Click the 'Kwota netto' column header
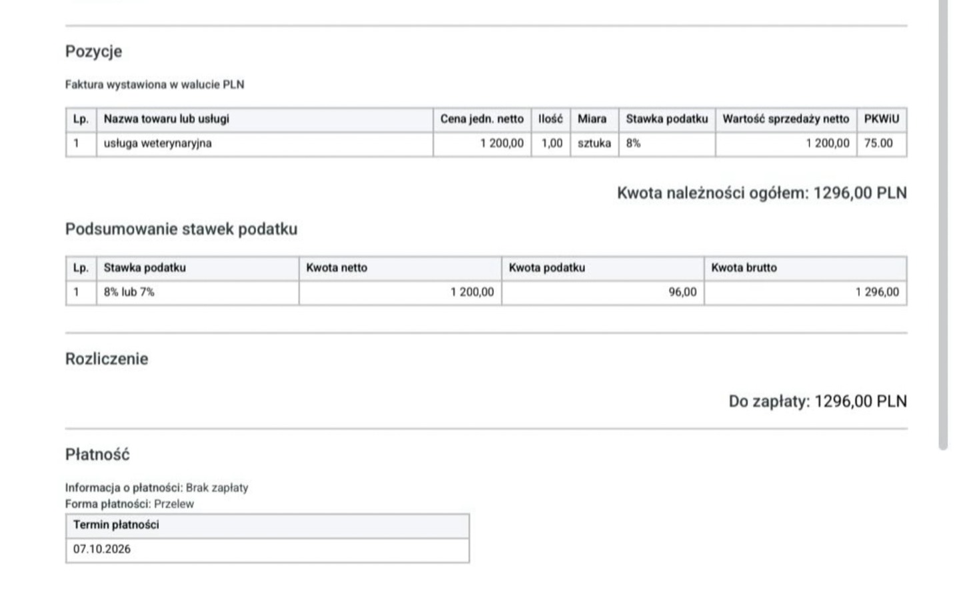Screen dimensions: 973x608 click(400, 268)
